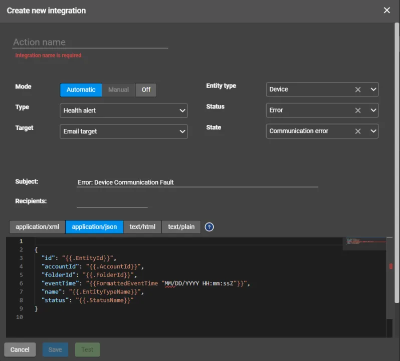Screen dimensions: 400x361
Task: Click the "name" EntityTypeName line
Action: (93, 291)
